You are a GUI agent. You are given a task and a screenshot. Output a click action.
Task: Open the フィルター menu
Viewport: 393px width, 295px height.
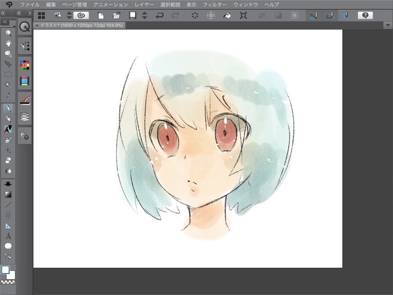point(214,5)
